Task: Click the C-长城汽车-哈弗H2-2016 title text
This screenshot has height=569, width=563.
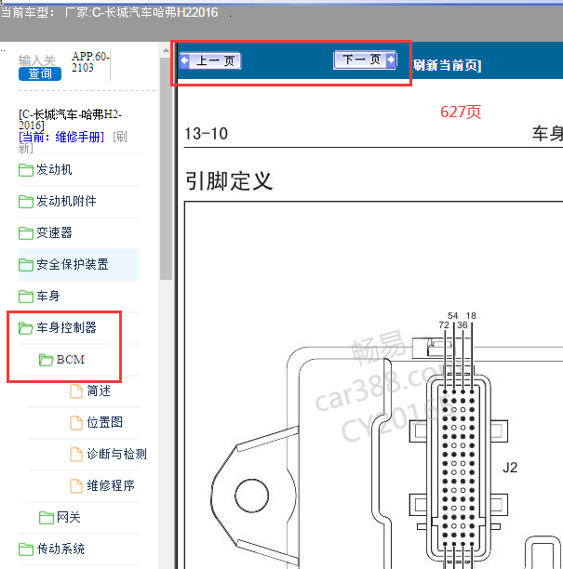Action: (x=70, y=120)
